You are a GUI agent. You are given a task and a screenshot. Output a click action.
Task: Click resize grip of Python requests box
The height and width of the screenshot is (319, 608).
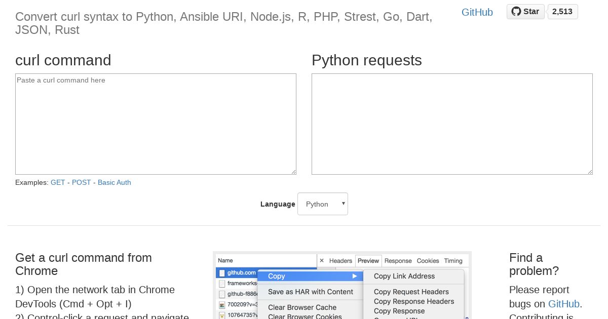(x=590, y=172)
